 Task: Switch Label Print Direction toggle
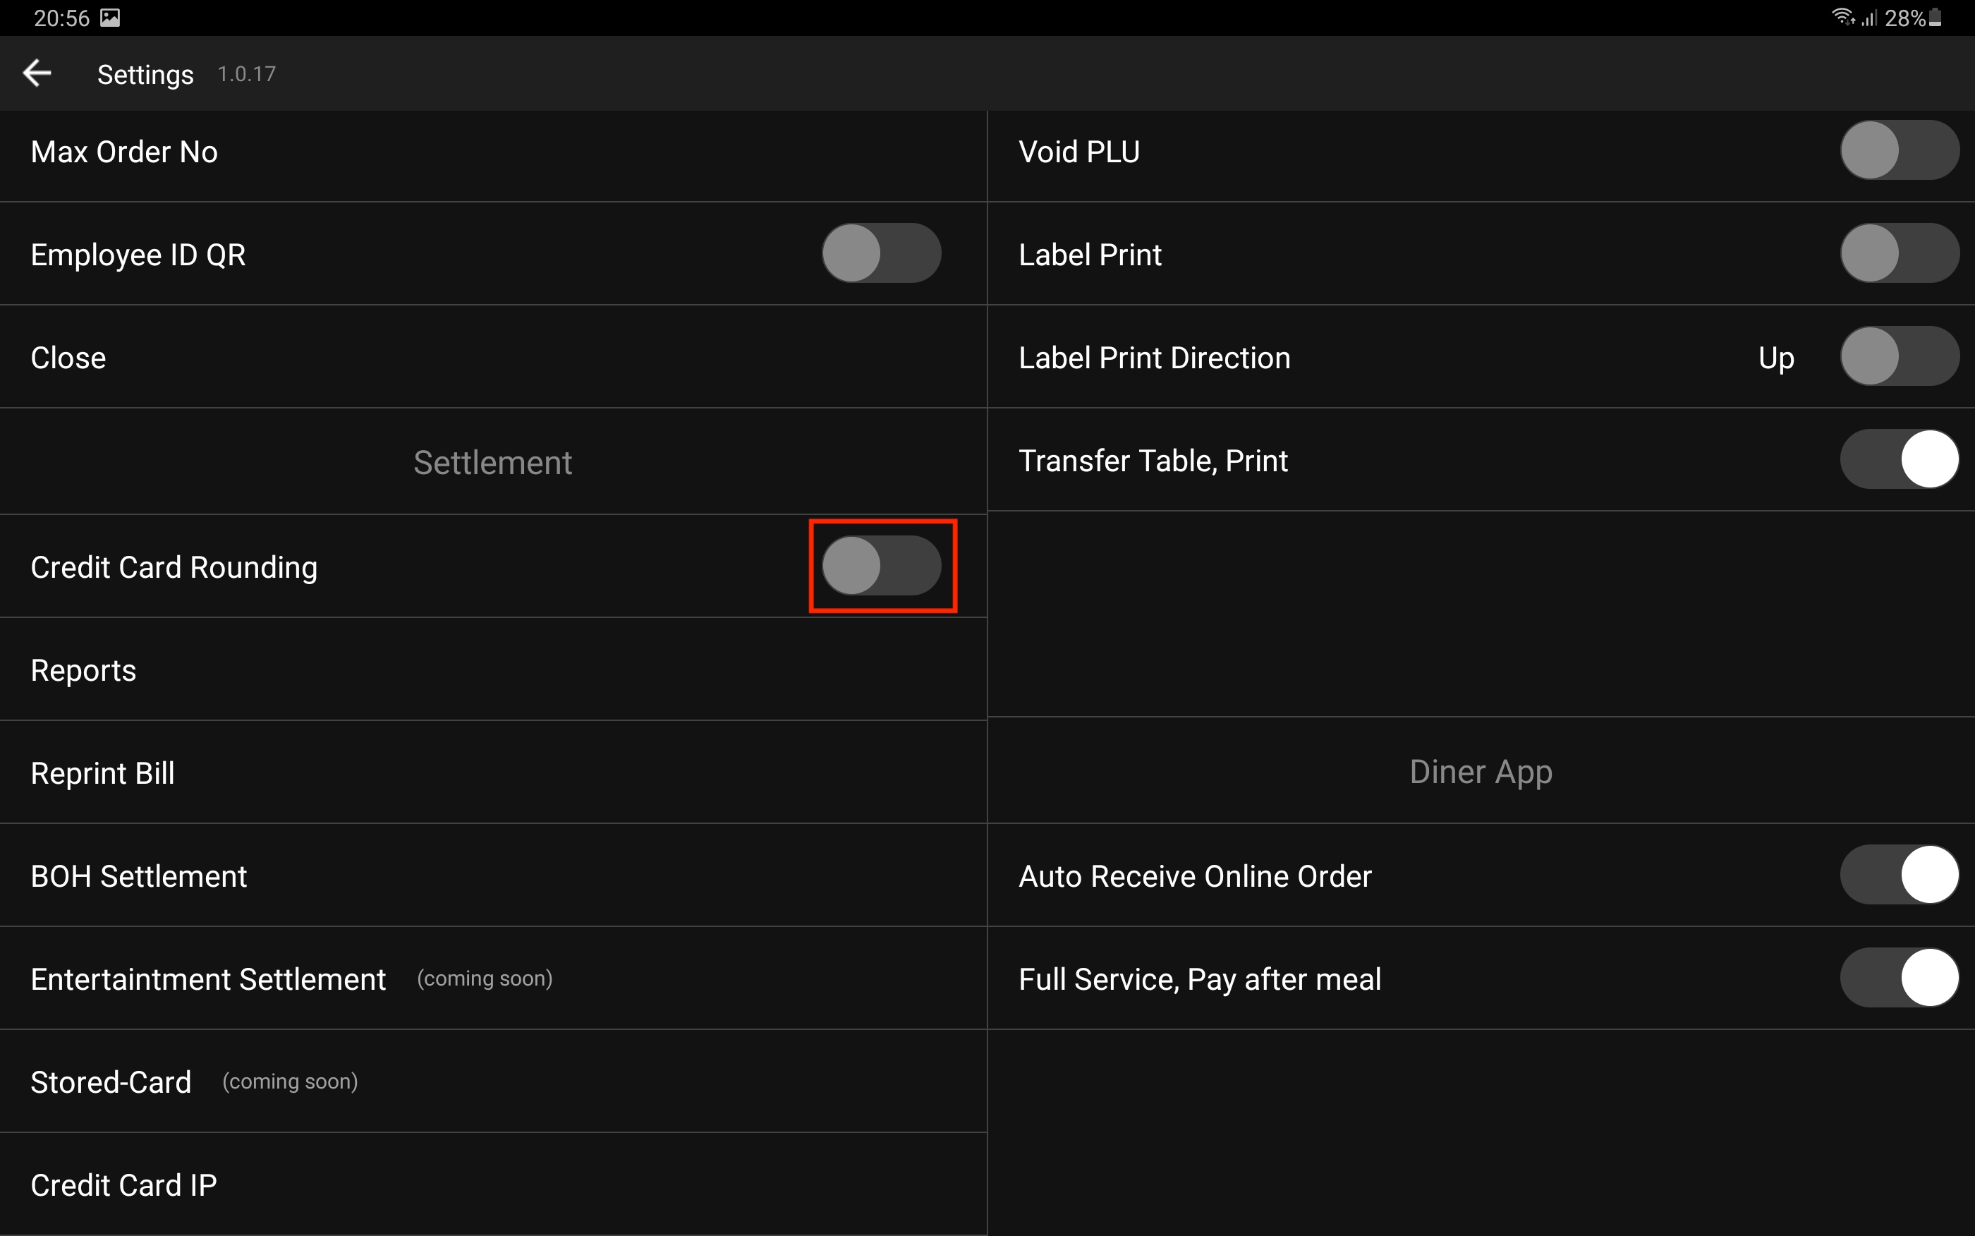(1899, 356)
